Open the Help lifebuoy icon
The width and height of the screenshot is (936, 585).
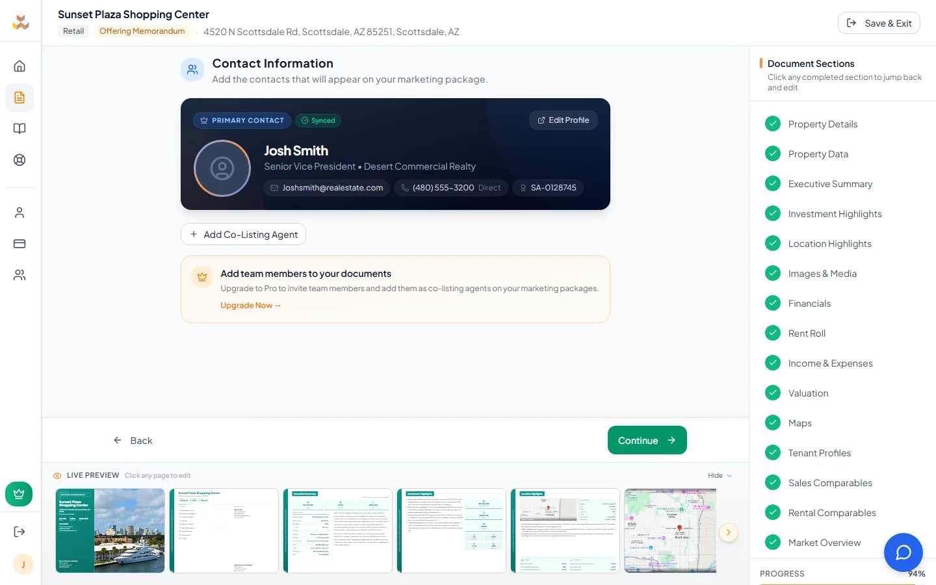click(x=20, y=159)
